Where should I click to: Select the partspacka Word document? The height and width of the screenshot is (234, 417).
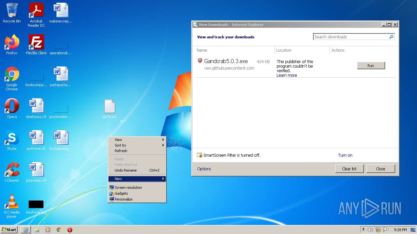[61, 77]
